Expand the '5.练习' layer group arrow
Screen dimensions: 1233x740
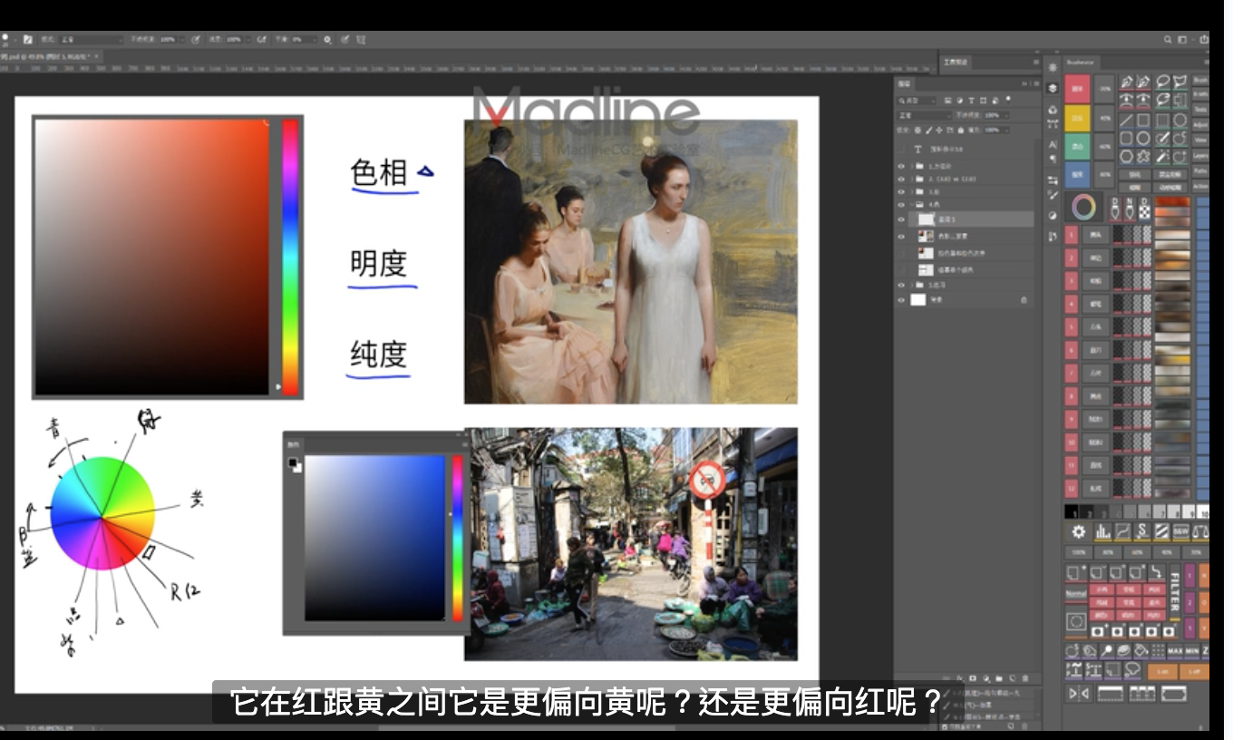coord(912,286)
